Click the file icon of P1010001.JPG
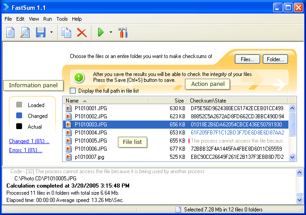306x215 pixels. 68,108
